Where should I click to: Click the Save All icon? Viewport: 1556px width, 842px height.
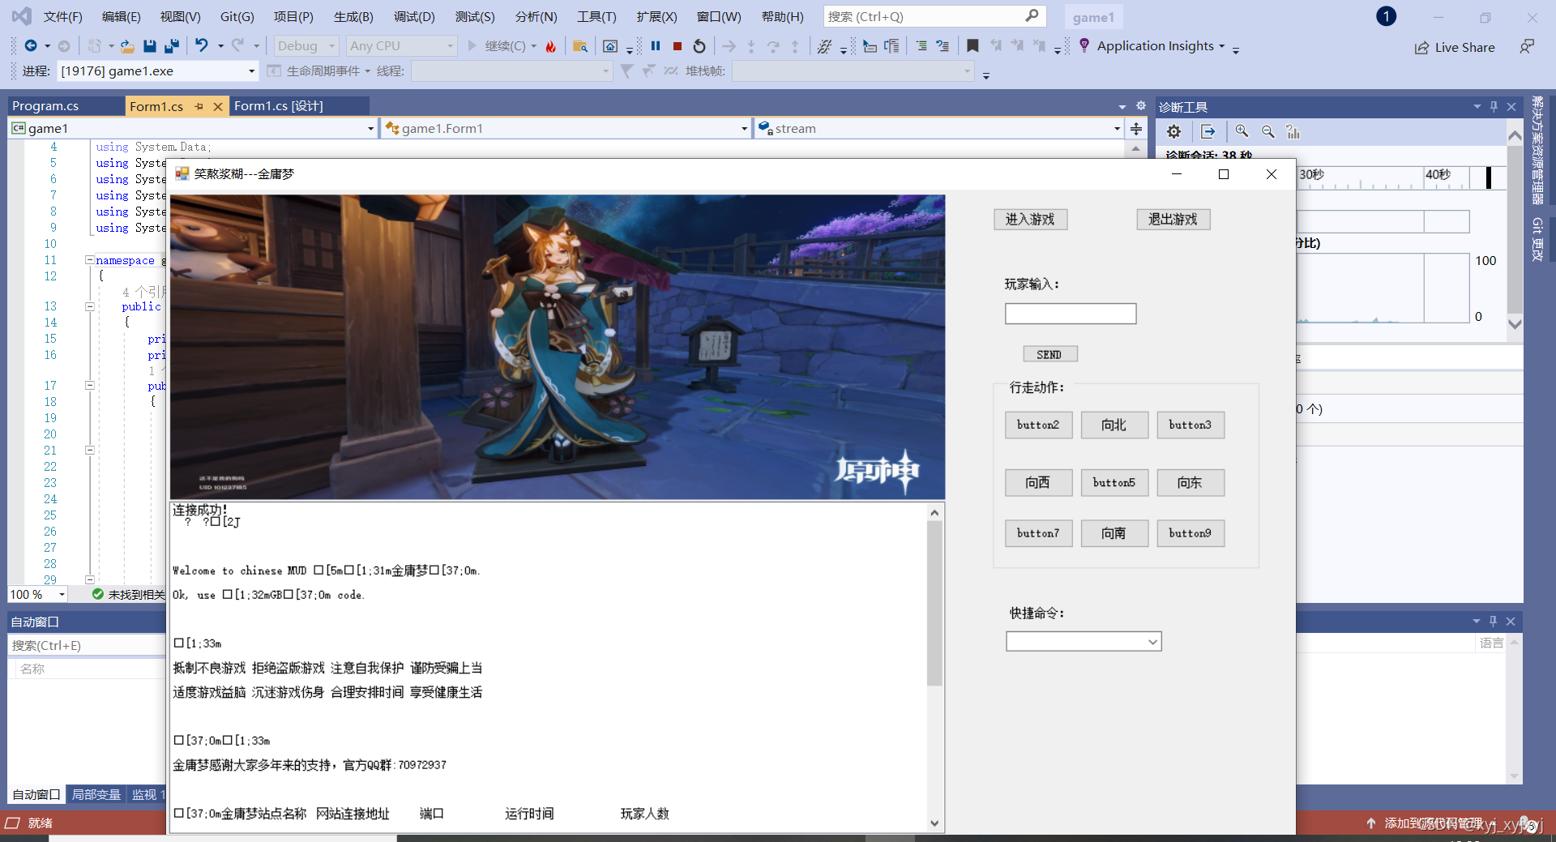172,46
